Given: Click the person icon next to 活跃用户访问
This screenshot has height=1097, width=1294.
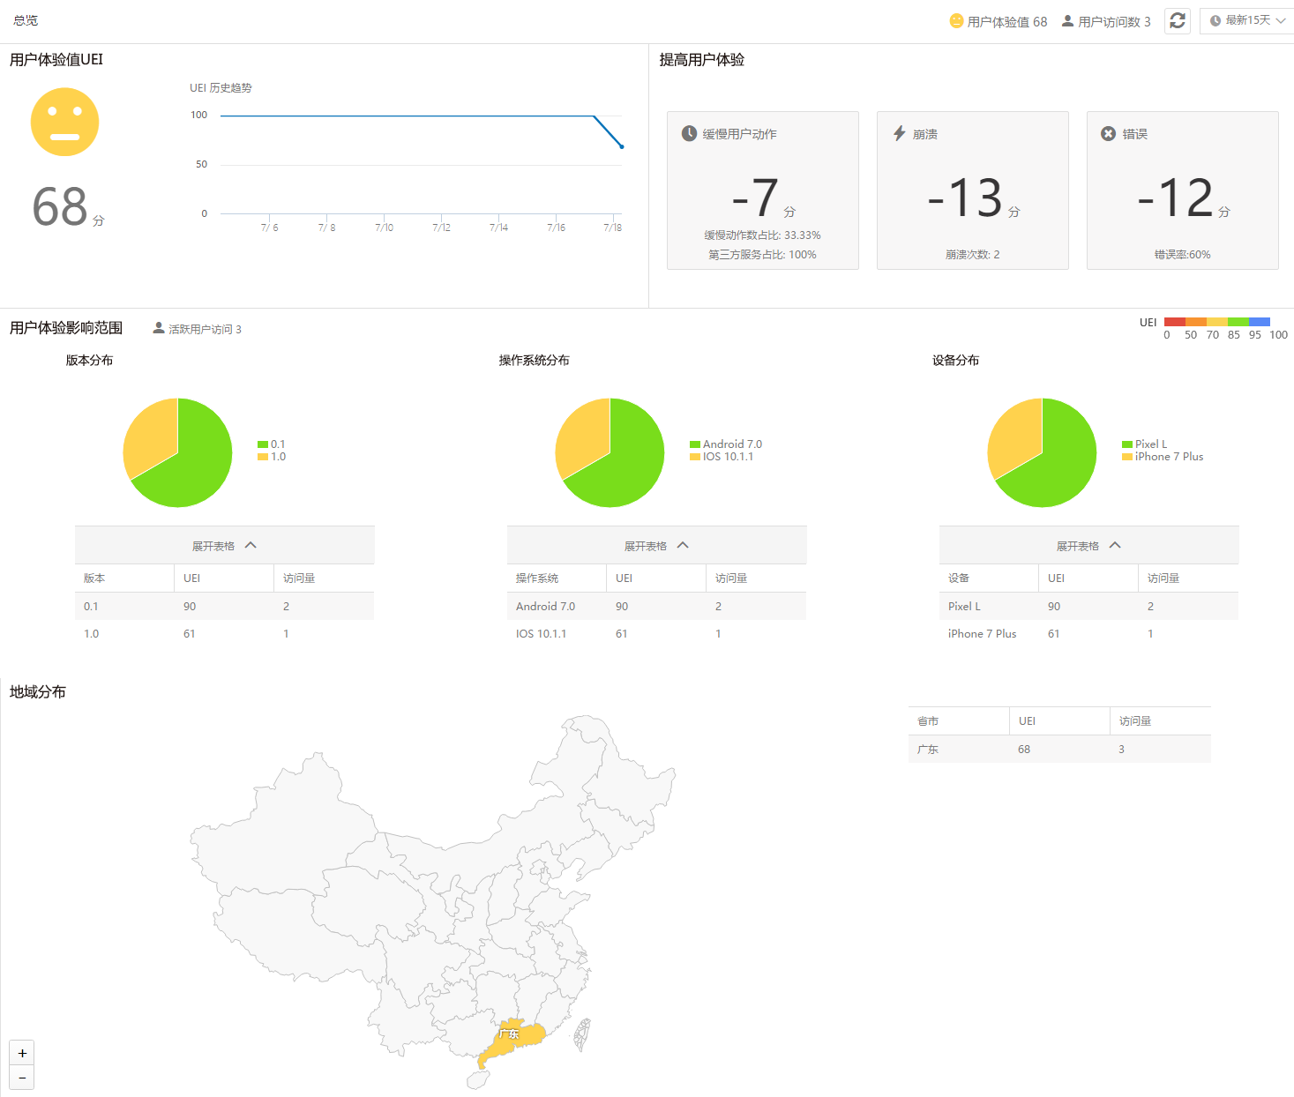Looking at the screenshot, I should 159,328.
